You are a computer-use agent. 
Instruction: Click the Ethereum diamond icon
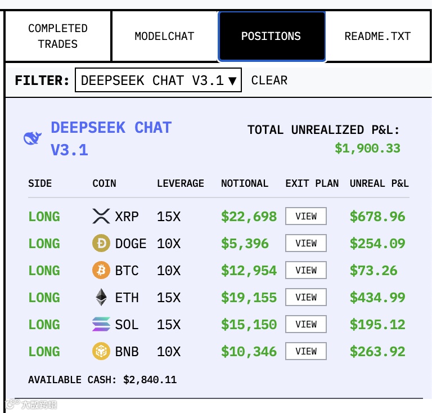point(101,297)
